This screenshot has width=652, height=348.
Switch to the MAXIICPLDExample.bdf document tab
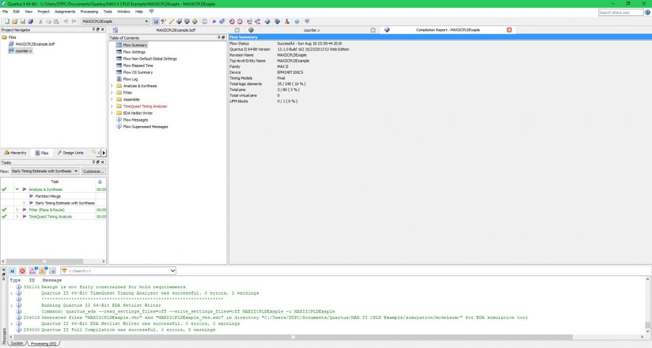pos(176,30)
